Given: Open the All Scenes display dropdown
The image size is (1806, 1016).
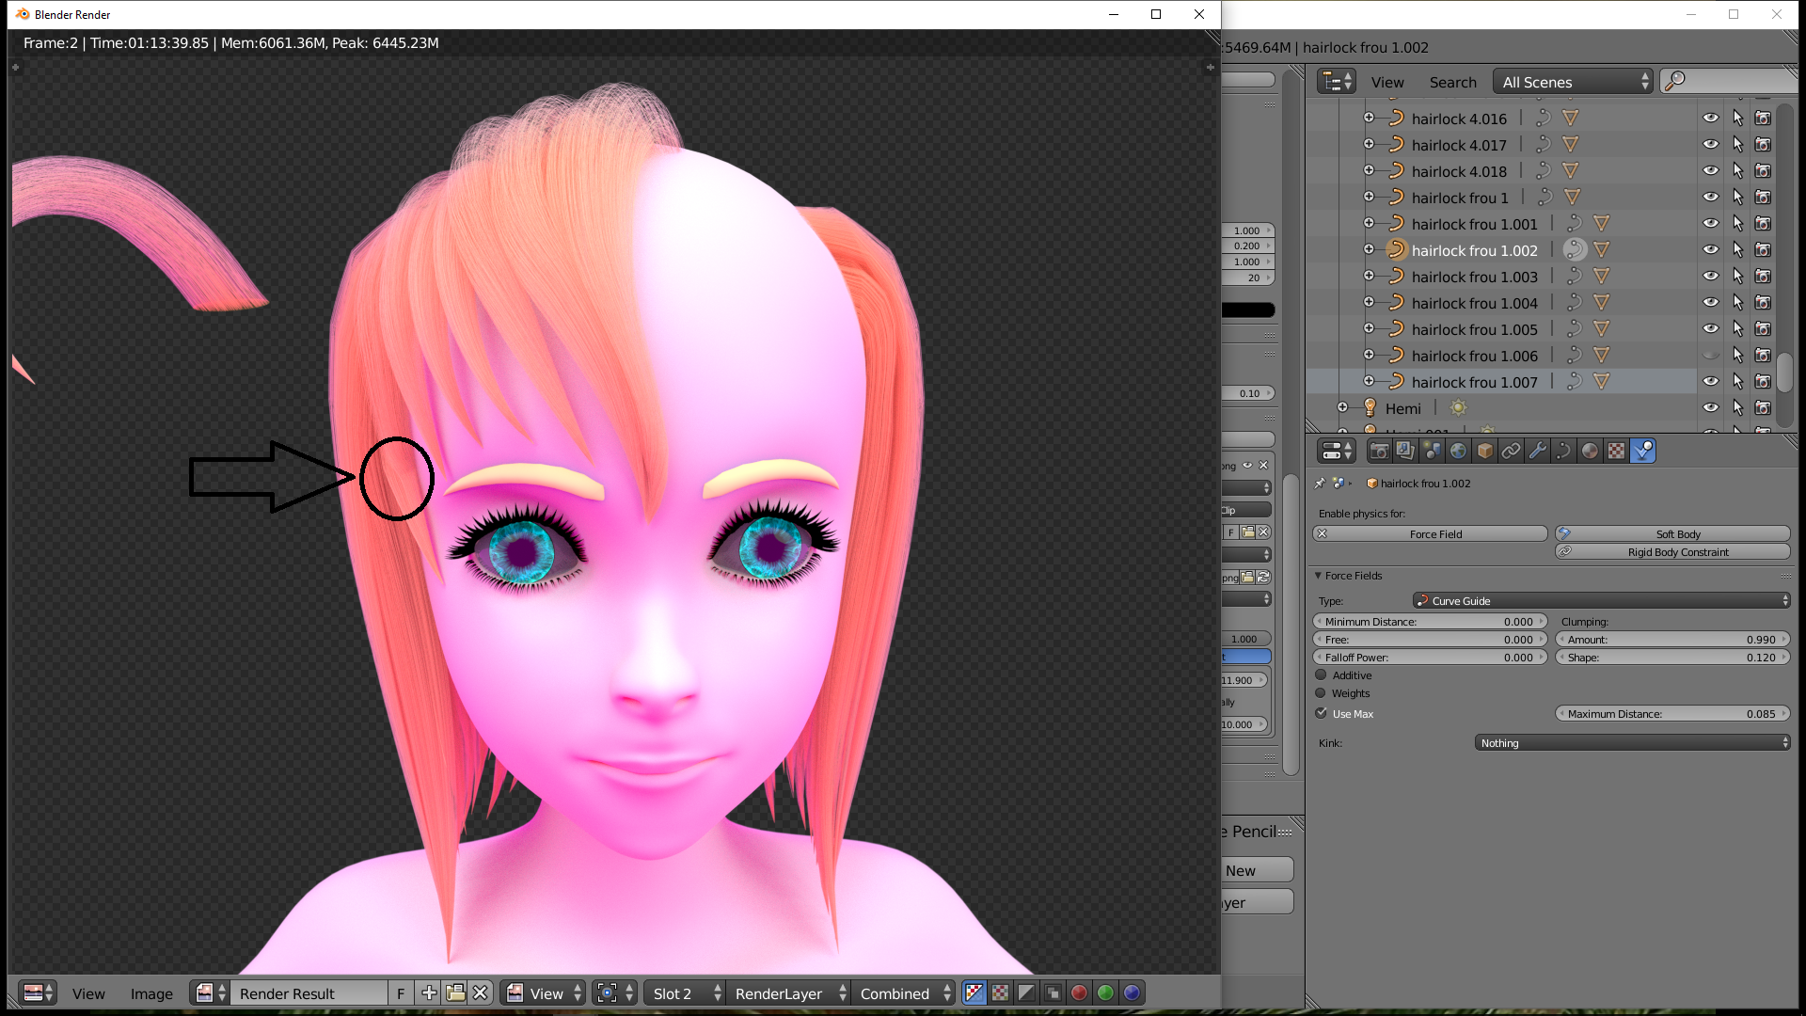Looking at the screenshot, I should (x=1573, y=82).
